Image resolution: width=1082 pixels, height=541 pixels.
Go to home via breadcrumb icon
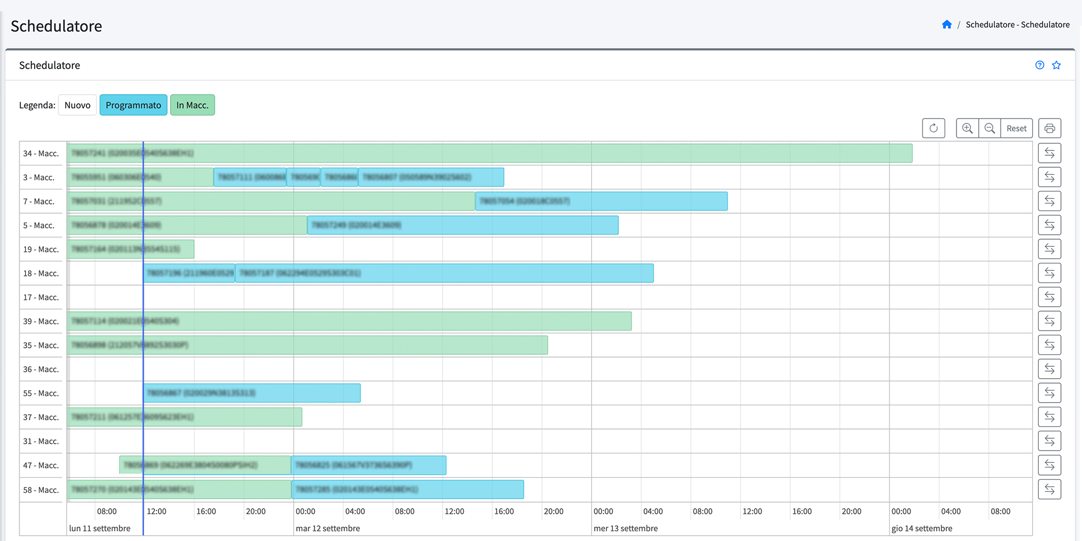946,24
